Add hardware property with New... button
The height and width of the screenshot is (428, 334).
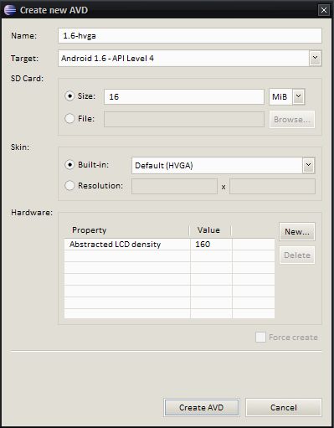click(297, 232)
